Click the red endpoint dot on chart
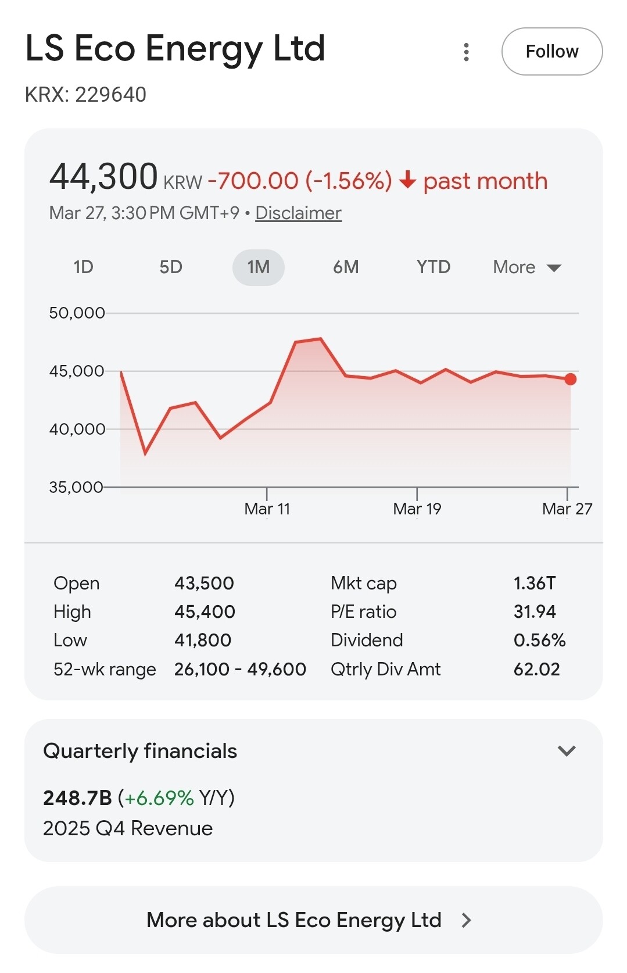 tap(571, 379)
